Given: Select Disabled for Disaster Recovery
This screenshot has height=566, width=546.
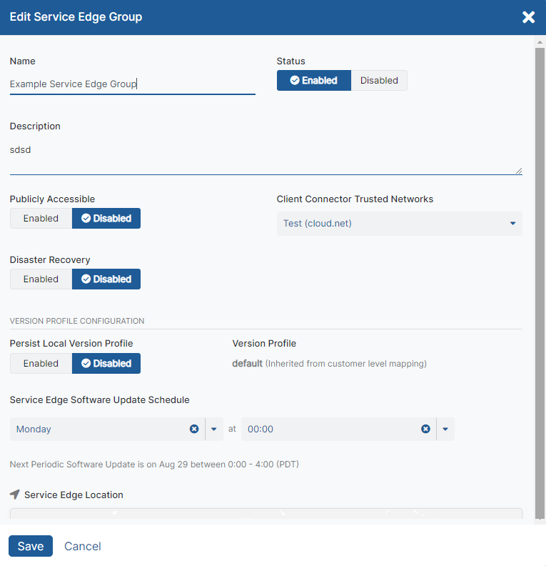Looking at the screenshot, I should (106, 279).
